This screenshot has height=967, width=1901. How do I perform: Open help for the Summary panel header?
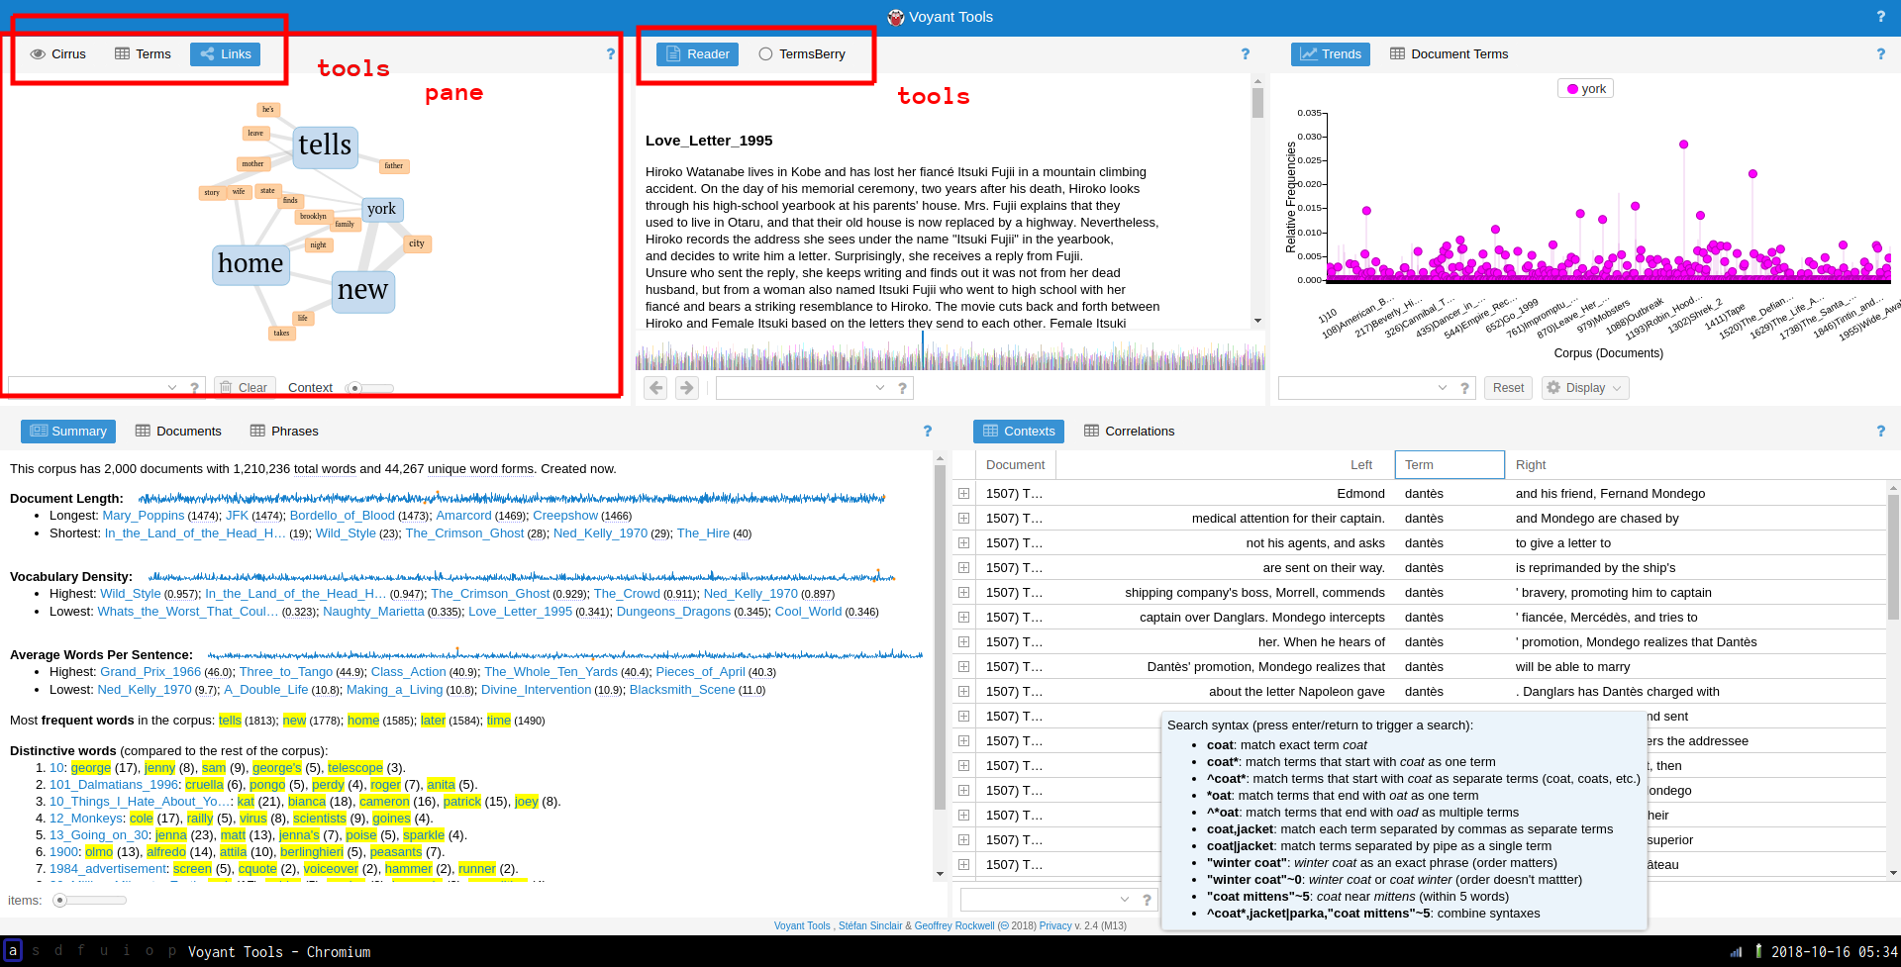tap(928, 432)
